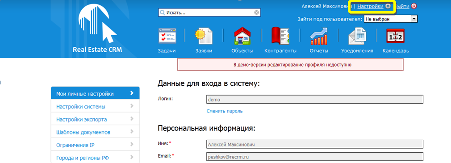
Task: Expand the Шаблоны документов chevron
Action: tap(132, 131)
